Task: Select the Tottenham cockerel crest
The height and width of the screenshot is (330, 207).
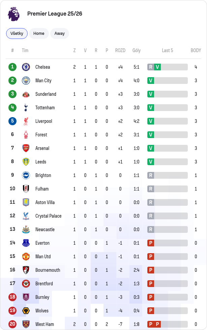Action: [x=26, y=108]
